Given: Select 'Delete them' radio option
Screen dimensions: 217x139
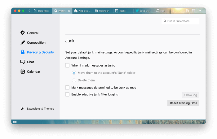Looking at the screenshot, I should (x=74, y=80).
